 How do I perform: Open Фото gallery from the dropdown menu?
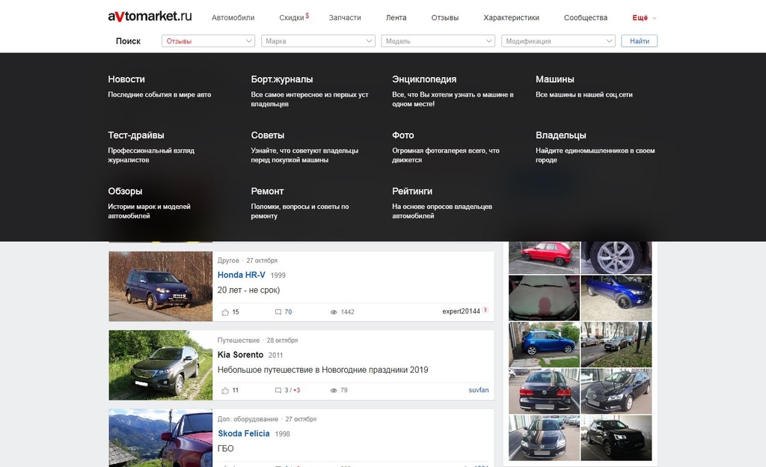point(403,135)
